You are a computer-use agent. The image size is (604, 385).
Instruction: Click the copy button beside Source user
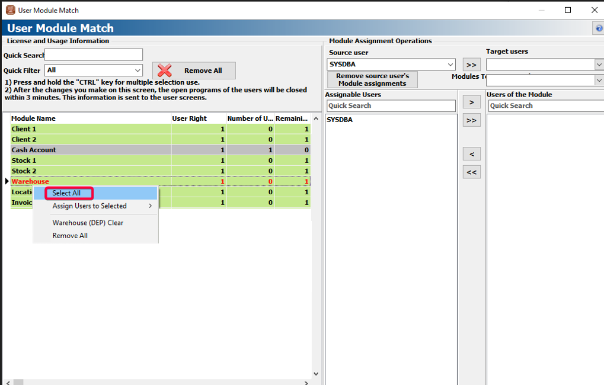coord(471,65)
